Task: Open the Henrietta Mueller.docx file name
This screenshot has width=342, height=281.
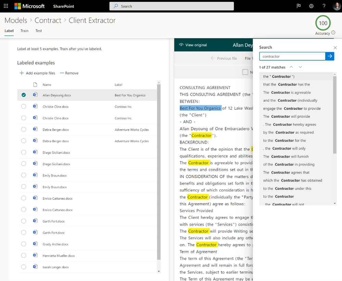Action: (x=59, y=256)
